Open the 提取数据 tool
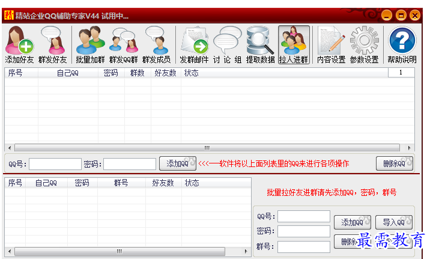430x259 pixels. 260,45
